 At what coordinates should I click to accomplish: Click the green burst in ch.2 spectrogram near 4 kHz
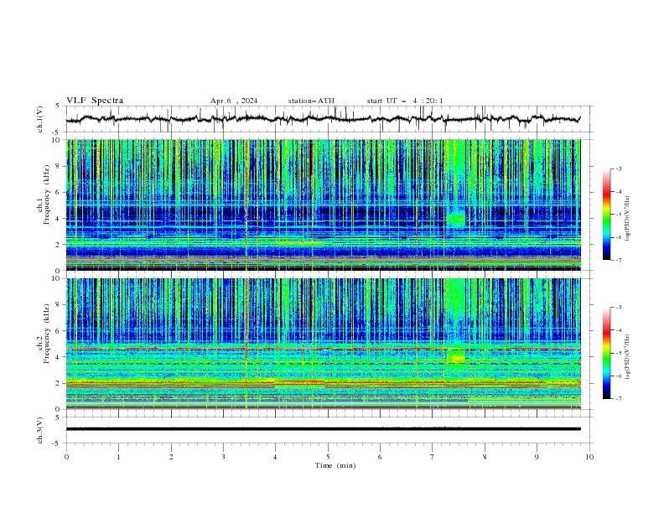tap(455, 356)
